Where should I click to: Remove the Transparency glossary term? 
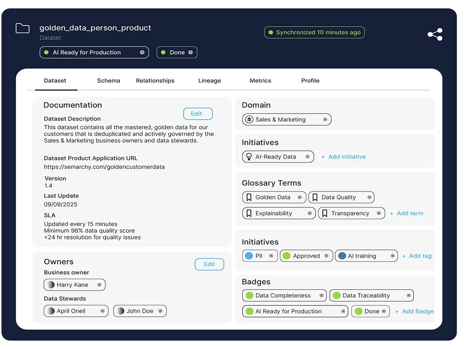379,213
